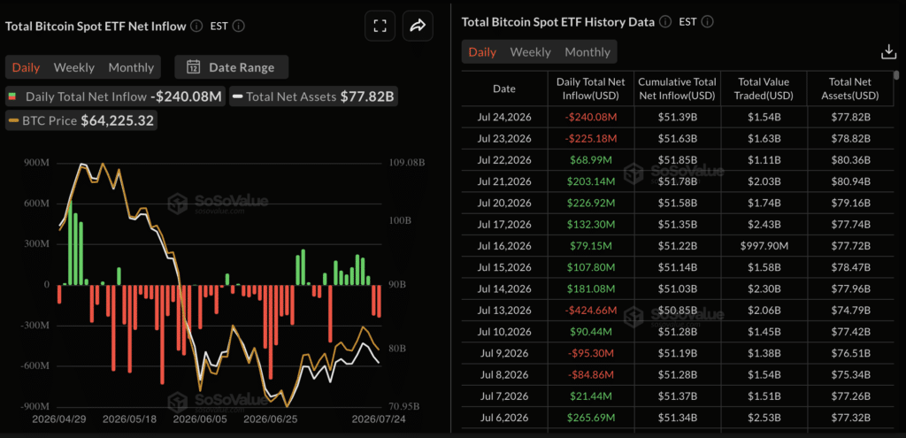Click the 109.08B right axis label
The width and height of the screenshot is (906, 438).
[407, 164]
